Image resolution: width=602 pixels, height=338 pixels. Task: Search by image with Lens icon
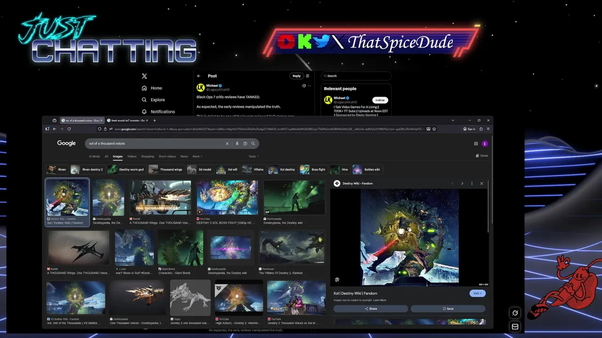click(245, 144)
